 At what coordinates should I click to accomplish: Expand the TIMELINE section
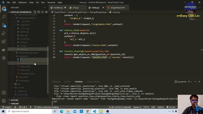pos(15,104)
